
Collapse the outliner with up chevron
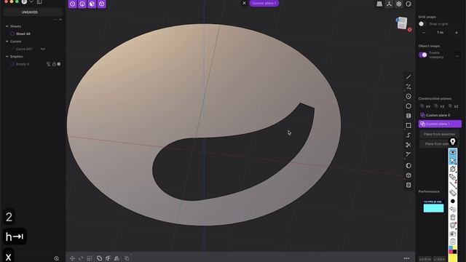pyautogui.click(x=60, y=20)
